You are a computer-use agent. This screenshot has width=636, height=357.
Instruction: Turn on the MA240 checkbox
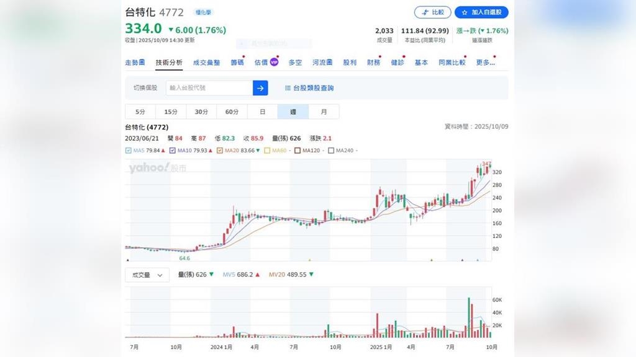[x=330, y=150]
